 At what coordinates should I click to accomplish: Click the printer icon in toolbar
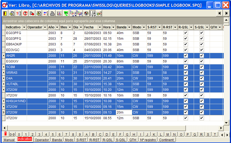point(52,13)
